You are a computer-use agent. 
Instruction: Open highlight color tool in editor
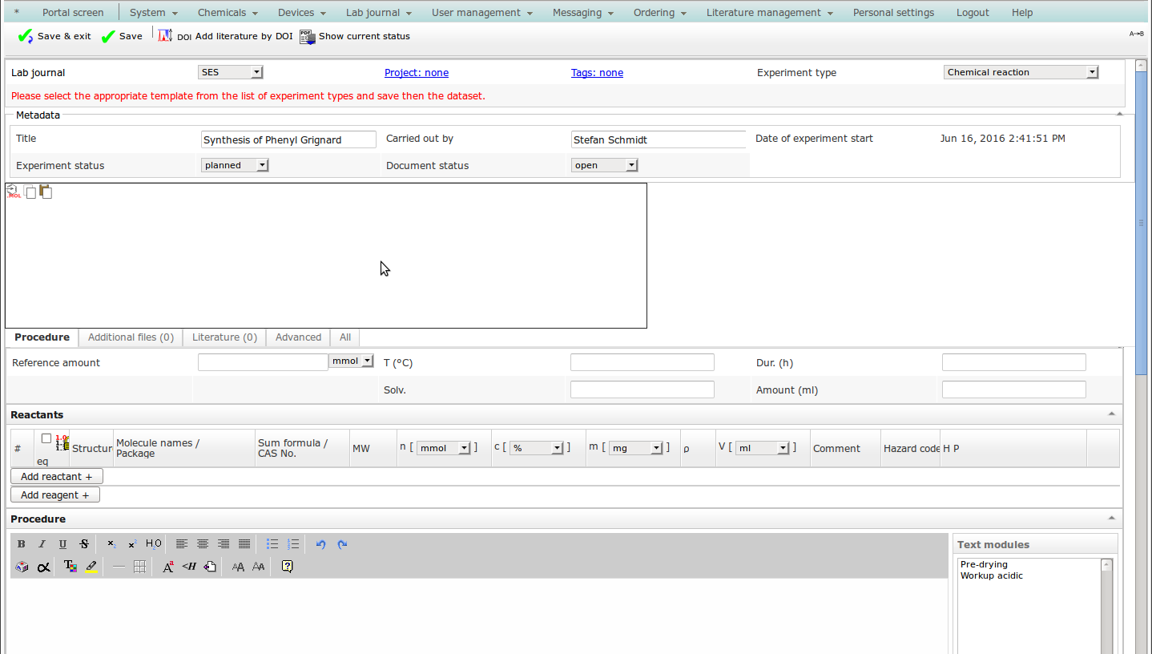(x=91, y=567)
